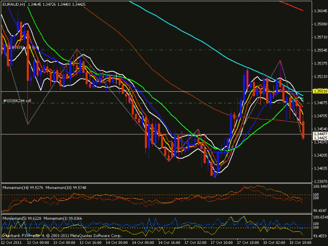The width and height of the screenshot is (328, 246).
Task: Click the 12 Oct 2011 date label
Action: 12,243
